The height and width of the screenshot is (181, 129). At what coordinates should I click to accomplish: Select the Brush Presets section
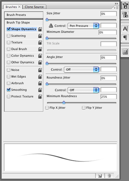24,15
